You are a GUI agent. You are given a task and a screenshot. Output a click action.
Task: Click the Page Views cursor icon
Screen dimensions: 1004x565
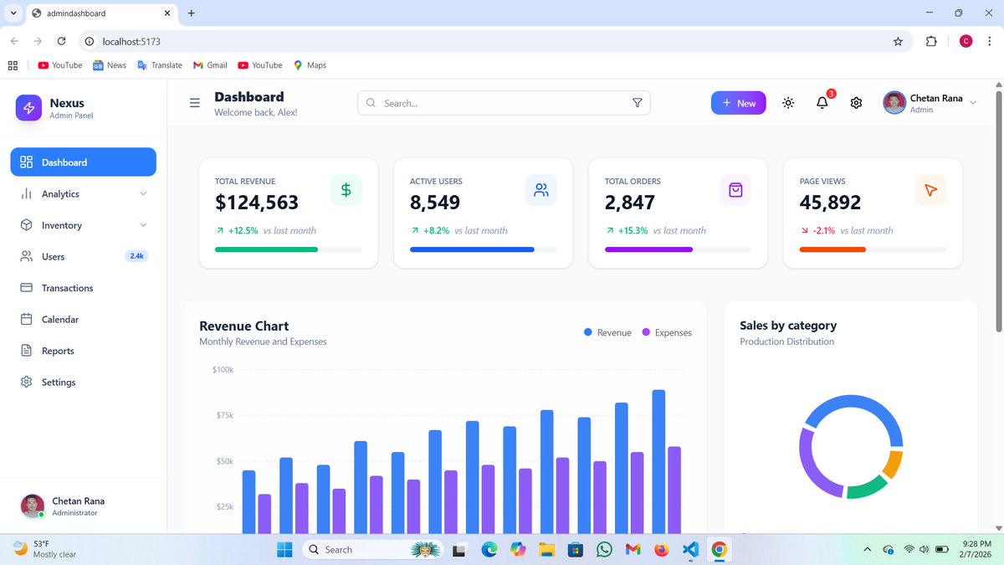930,190
